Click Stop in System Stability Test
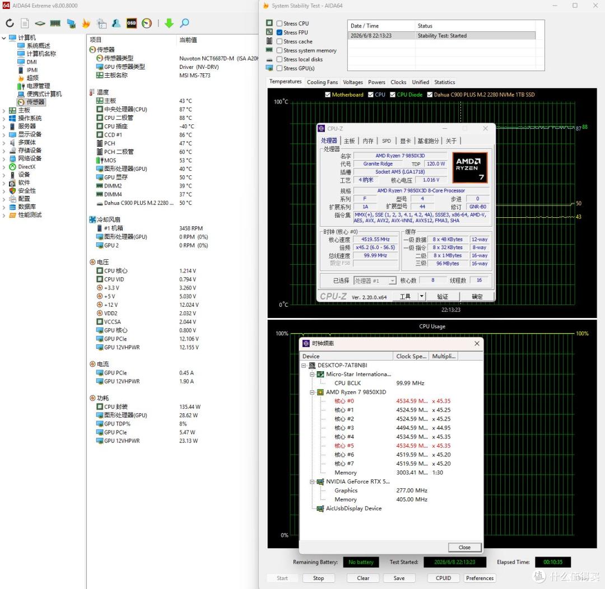The image size is (605, 589). coord(318,578)
